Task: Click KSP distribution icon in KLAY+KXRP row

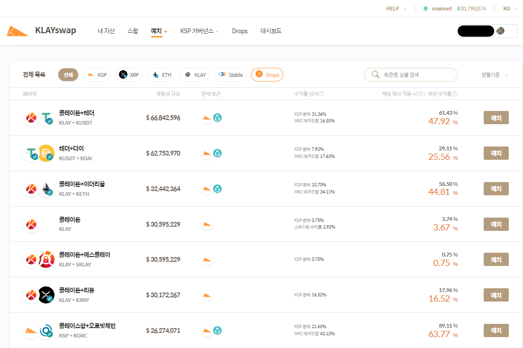Action: coord(207,295)
